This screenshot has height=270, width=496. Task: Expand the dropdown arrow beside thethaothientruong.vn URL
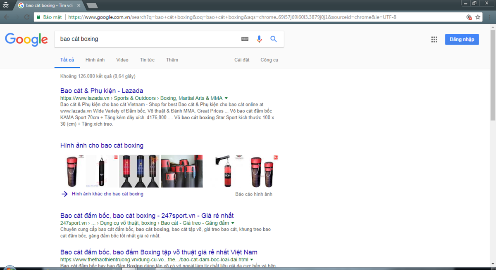point(252,260)
